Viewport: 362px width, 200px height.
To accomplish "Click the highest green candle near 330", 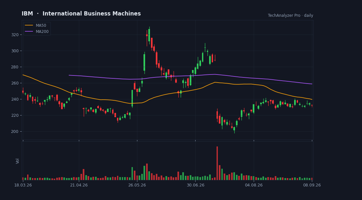I will 149,35.
